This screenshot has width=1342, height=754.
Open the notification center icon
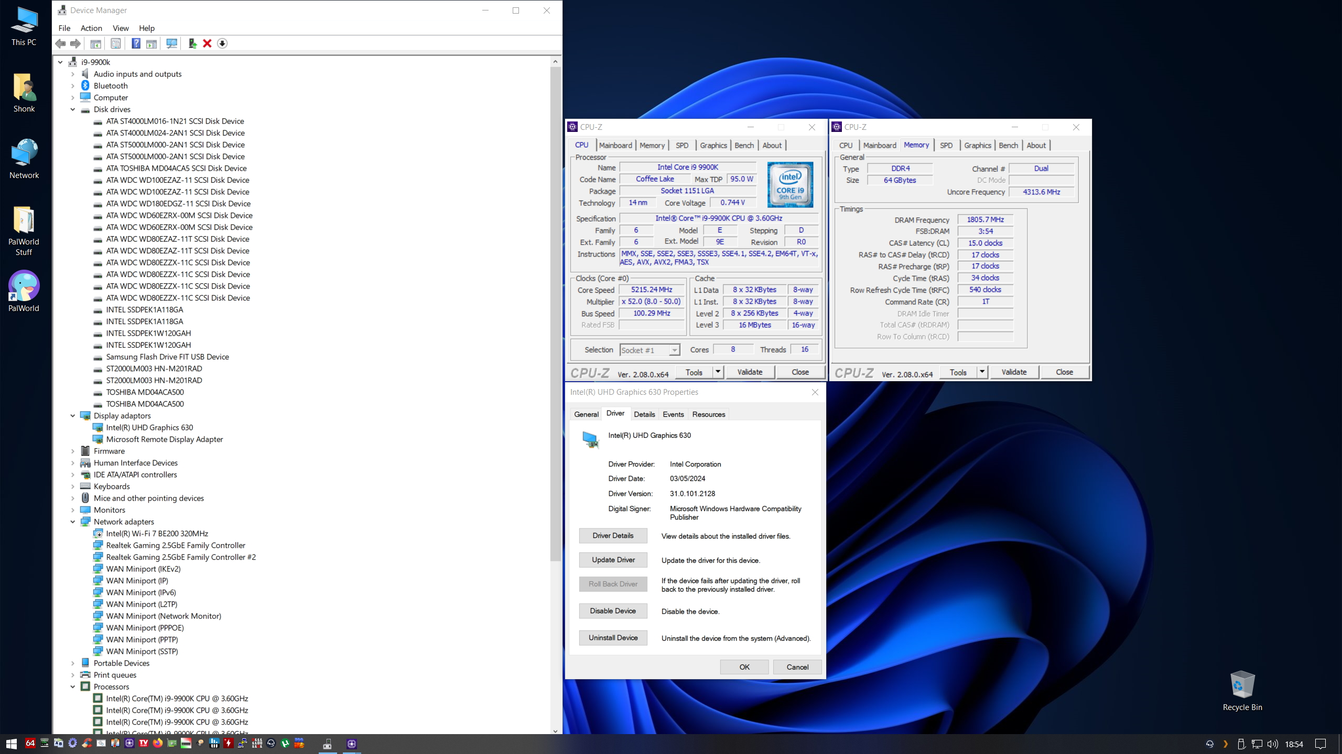[1321, 744]
